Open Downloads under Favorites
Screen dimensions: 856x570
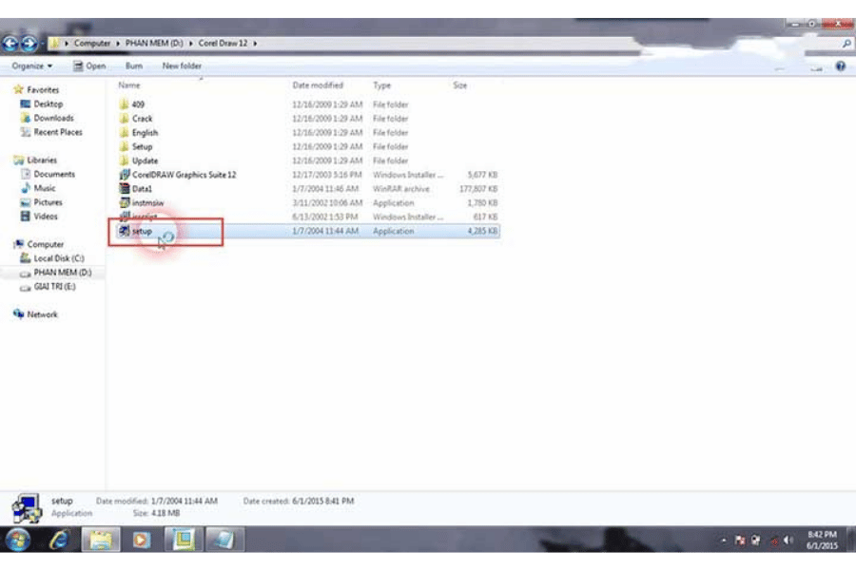click(x=53, y=118)
